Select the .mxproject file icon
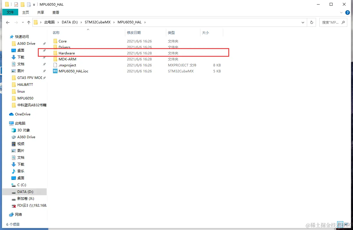 (x=55, y=65)
